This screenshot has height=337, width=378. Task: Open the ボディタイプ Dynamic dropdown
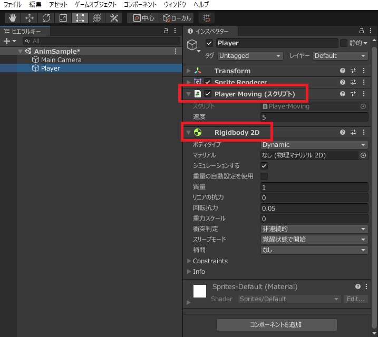click(314, 145)
